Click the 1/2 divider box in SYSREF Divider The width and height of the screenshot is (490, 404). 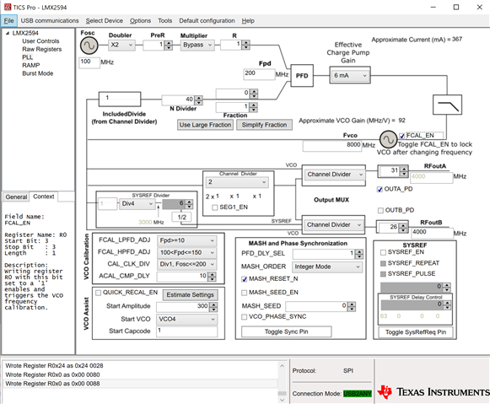coord(182,217)
